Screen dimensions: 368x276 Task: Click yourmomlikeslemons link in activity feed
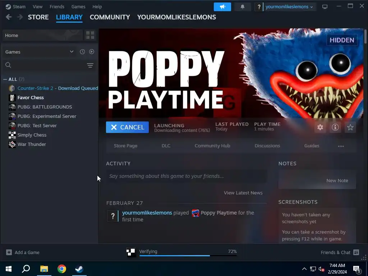click(147, 213)
